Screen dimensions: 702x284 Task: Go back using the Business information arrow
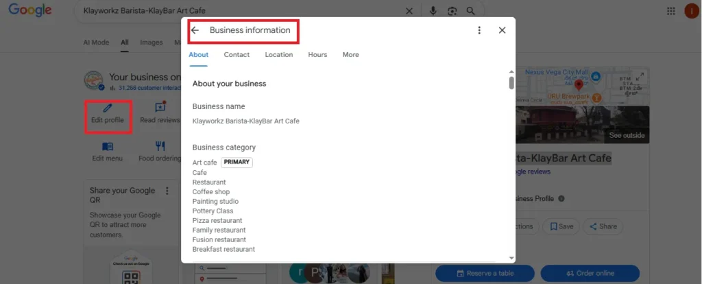tap(195, 30)
